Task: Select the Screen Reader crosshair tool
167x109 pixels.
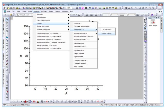Action: tap(7, 28)
